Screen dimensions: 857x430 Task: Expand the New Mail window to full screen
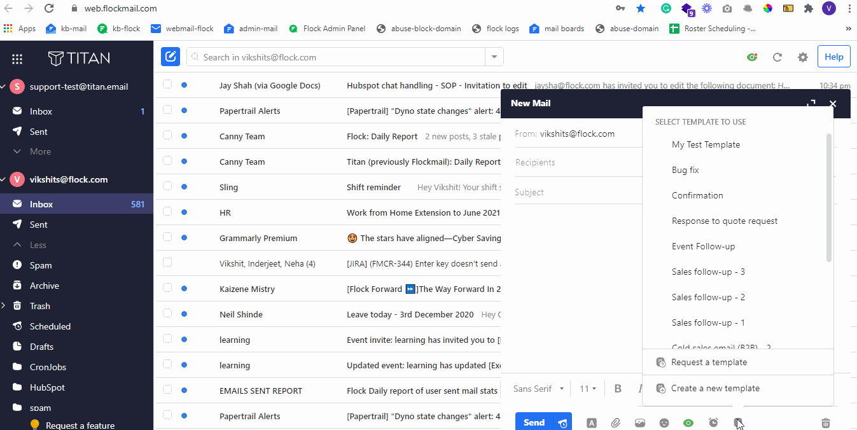point(811,104)
